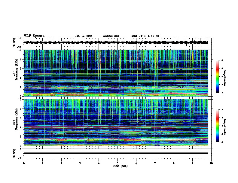
Task: Click the "-3" tick on ch.1 color bar
Action: (x=221, y=60)
